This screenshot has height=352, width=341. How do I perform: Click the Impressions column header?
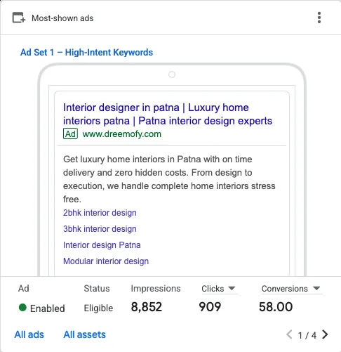156,289
